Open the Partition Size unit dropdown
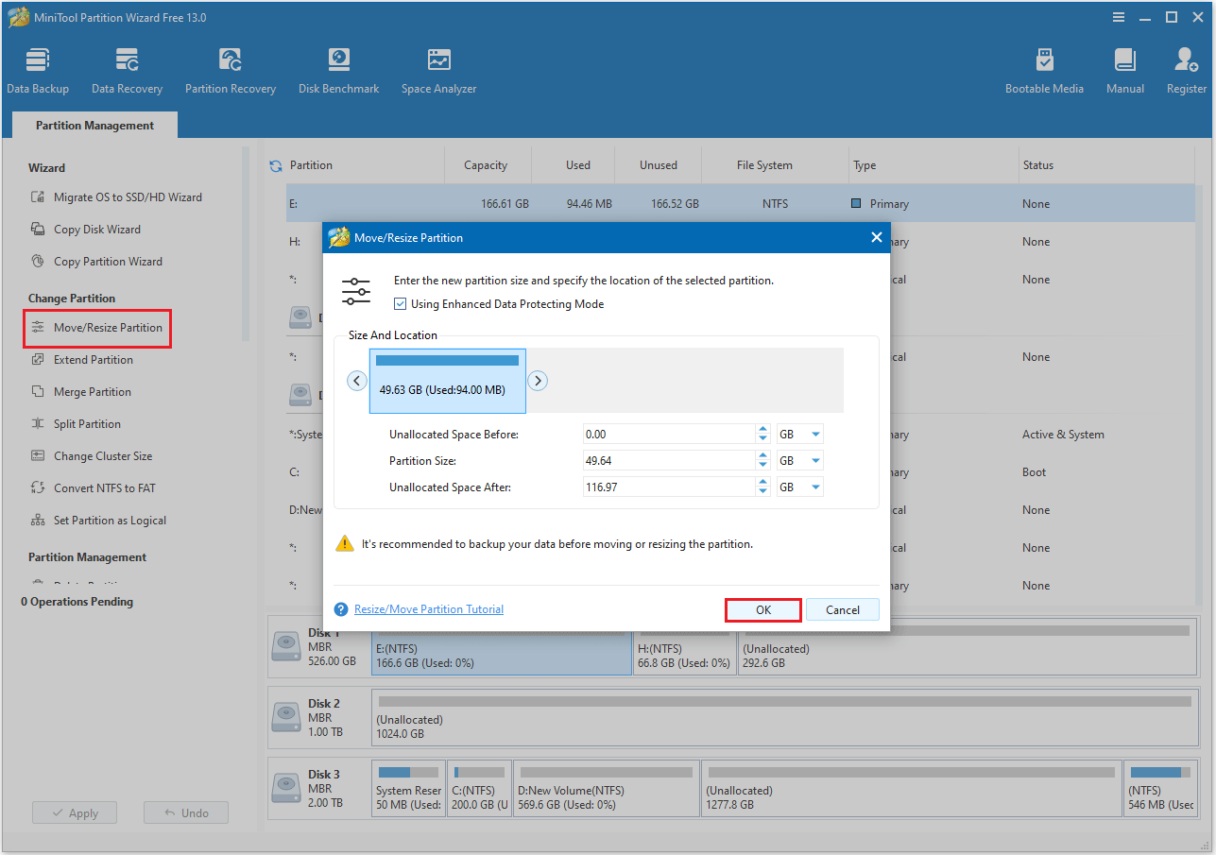 [x=799, y=460]
